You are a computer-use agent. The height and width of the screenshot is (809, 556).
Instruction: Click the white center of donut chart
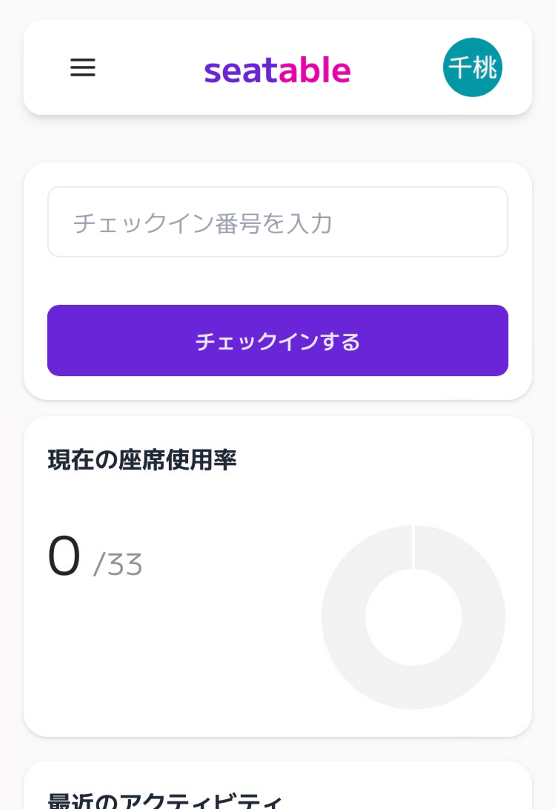point(413,617)
